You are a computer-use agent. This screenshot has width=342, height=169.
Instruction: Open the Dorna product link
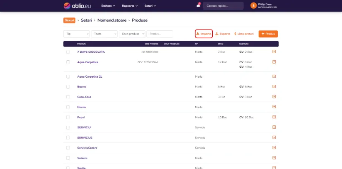point(81,107)
